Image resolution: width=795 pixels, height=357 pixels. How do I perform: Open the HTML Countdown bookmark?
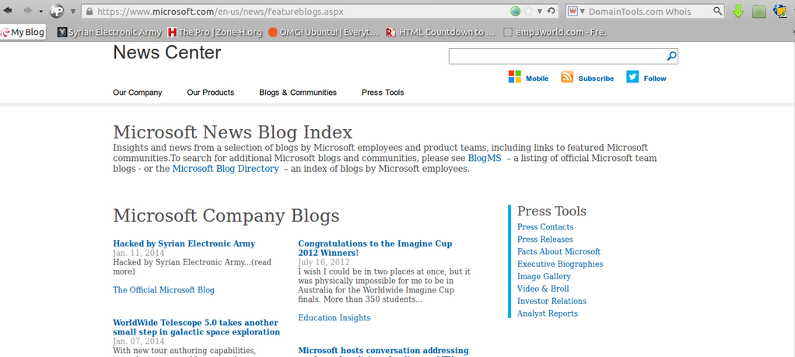[x=440, y=33]
